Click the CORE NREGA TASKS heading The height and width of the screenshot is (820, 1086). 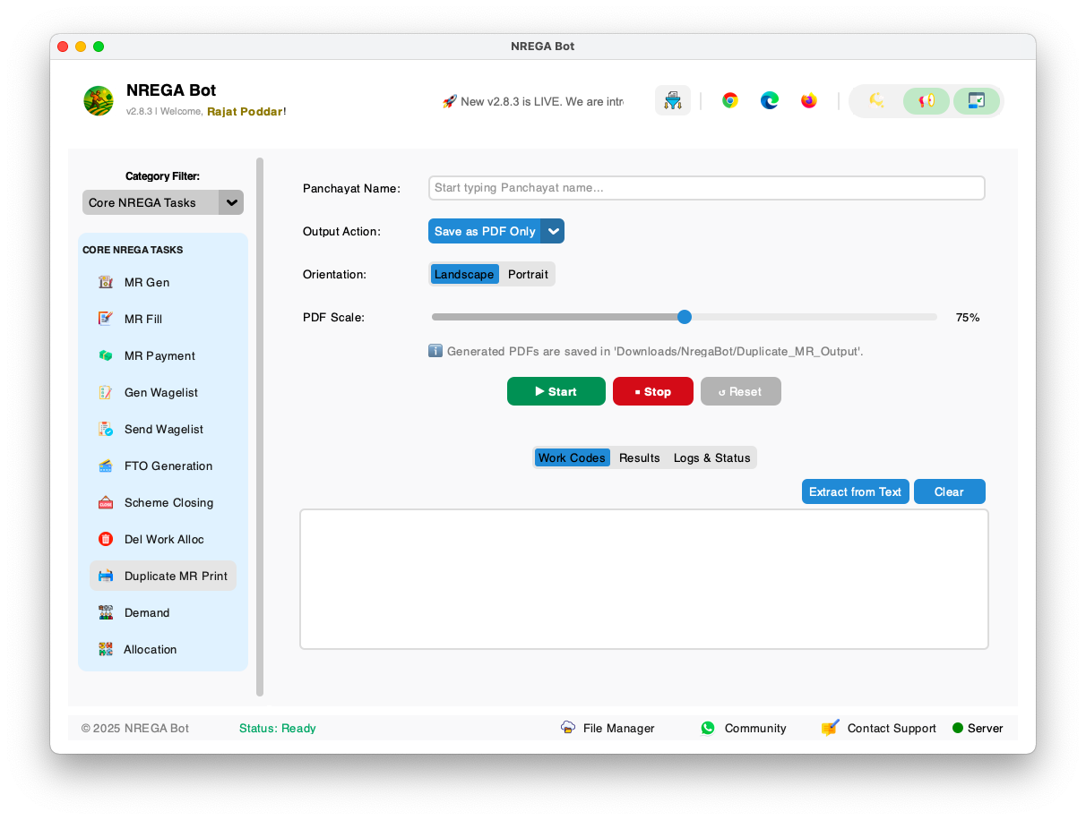[133, 250]
